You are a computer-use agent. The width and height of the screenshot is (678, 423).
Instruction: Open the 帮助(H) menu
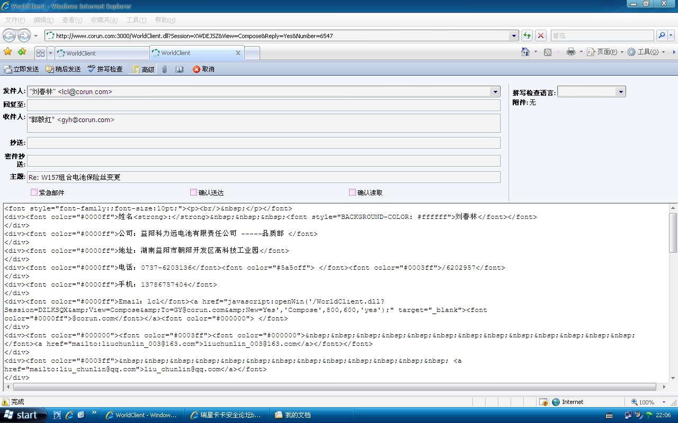(x=165, y=20)
